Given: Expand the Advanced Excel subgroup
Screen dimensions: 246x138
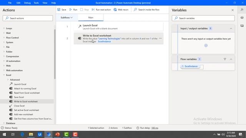Looking at the screenshot, I should 8,80.
